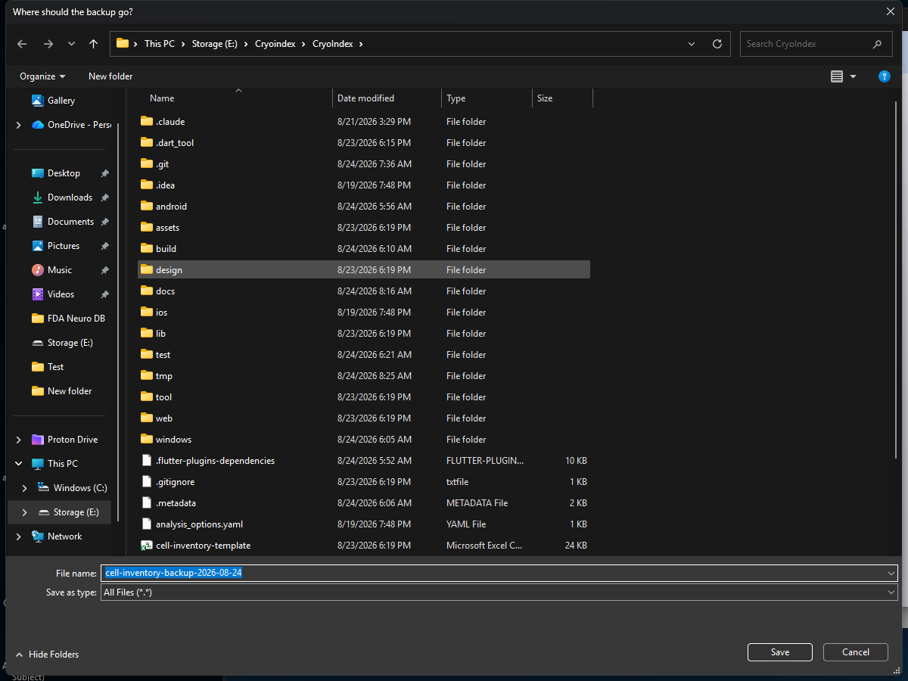Expand the Proton Drive node

18,440
